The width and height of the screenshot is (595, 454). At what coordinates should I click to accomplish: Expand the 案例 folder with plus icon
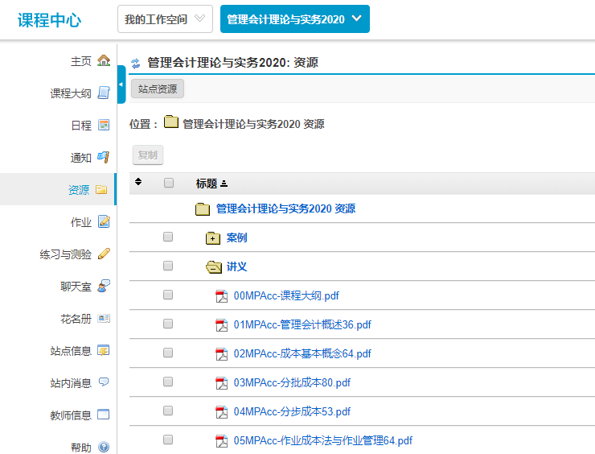(x=213, y=238)
